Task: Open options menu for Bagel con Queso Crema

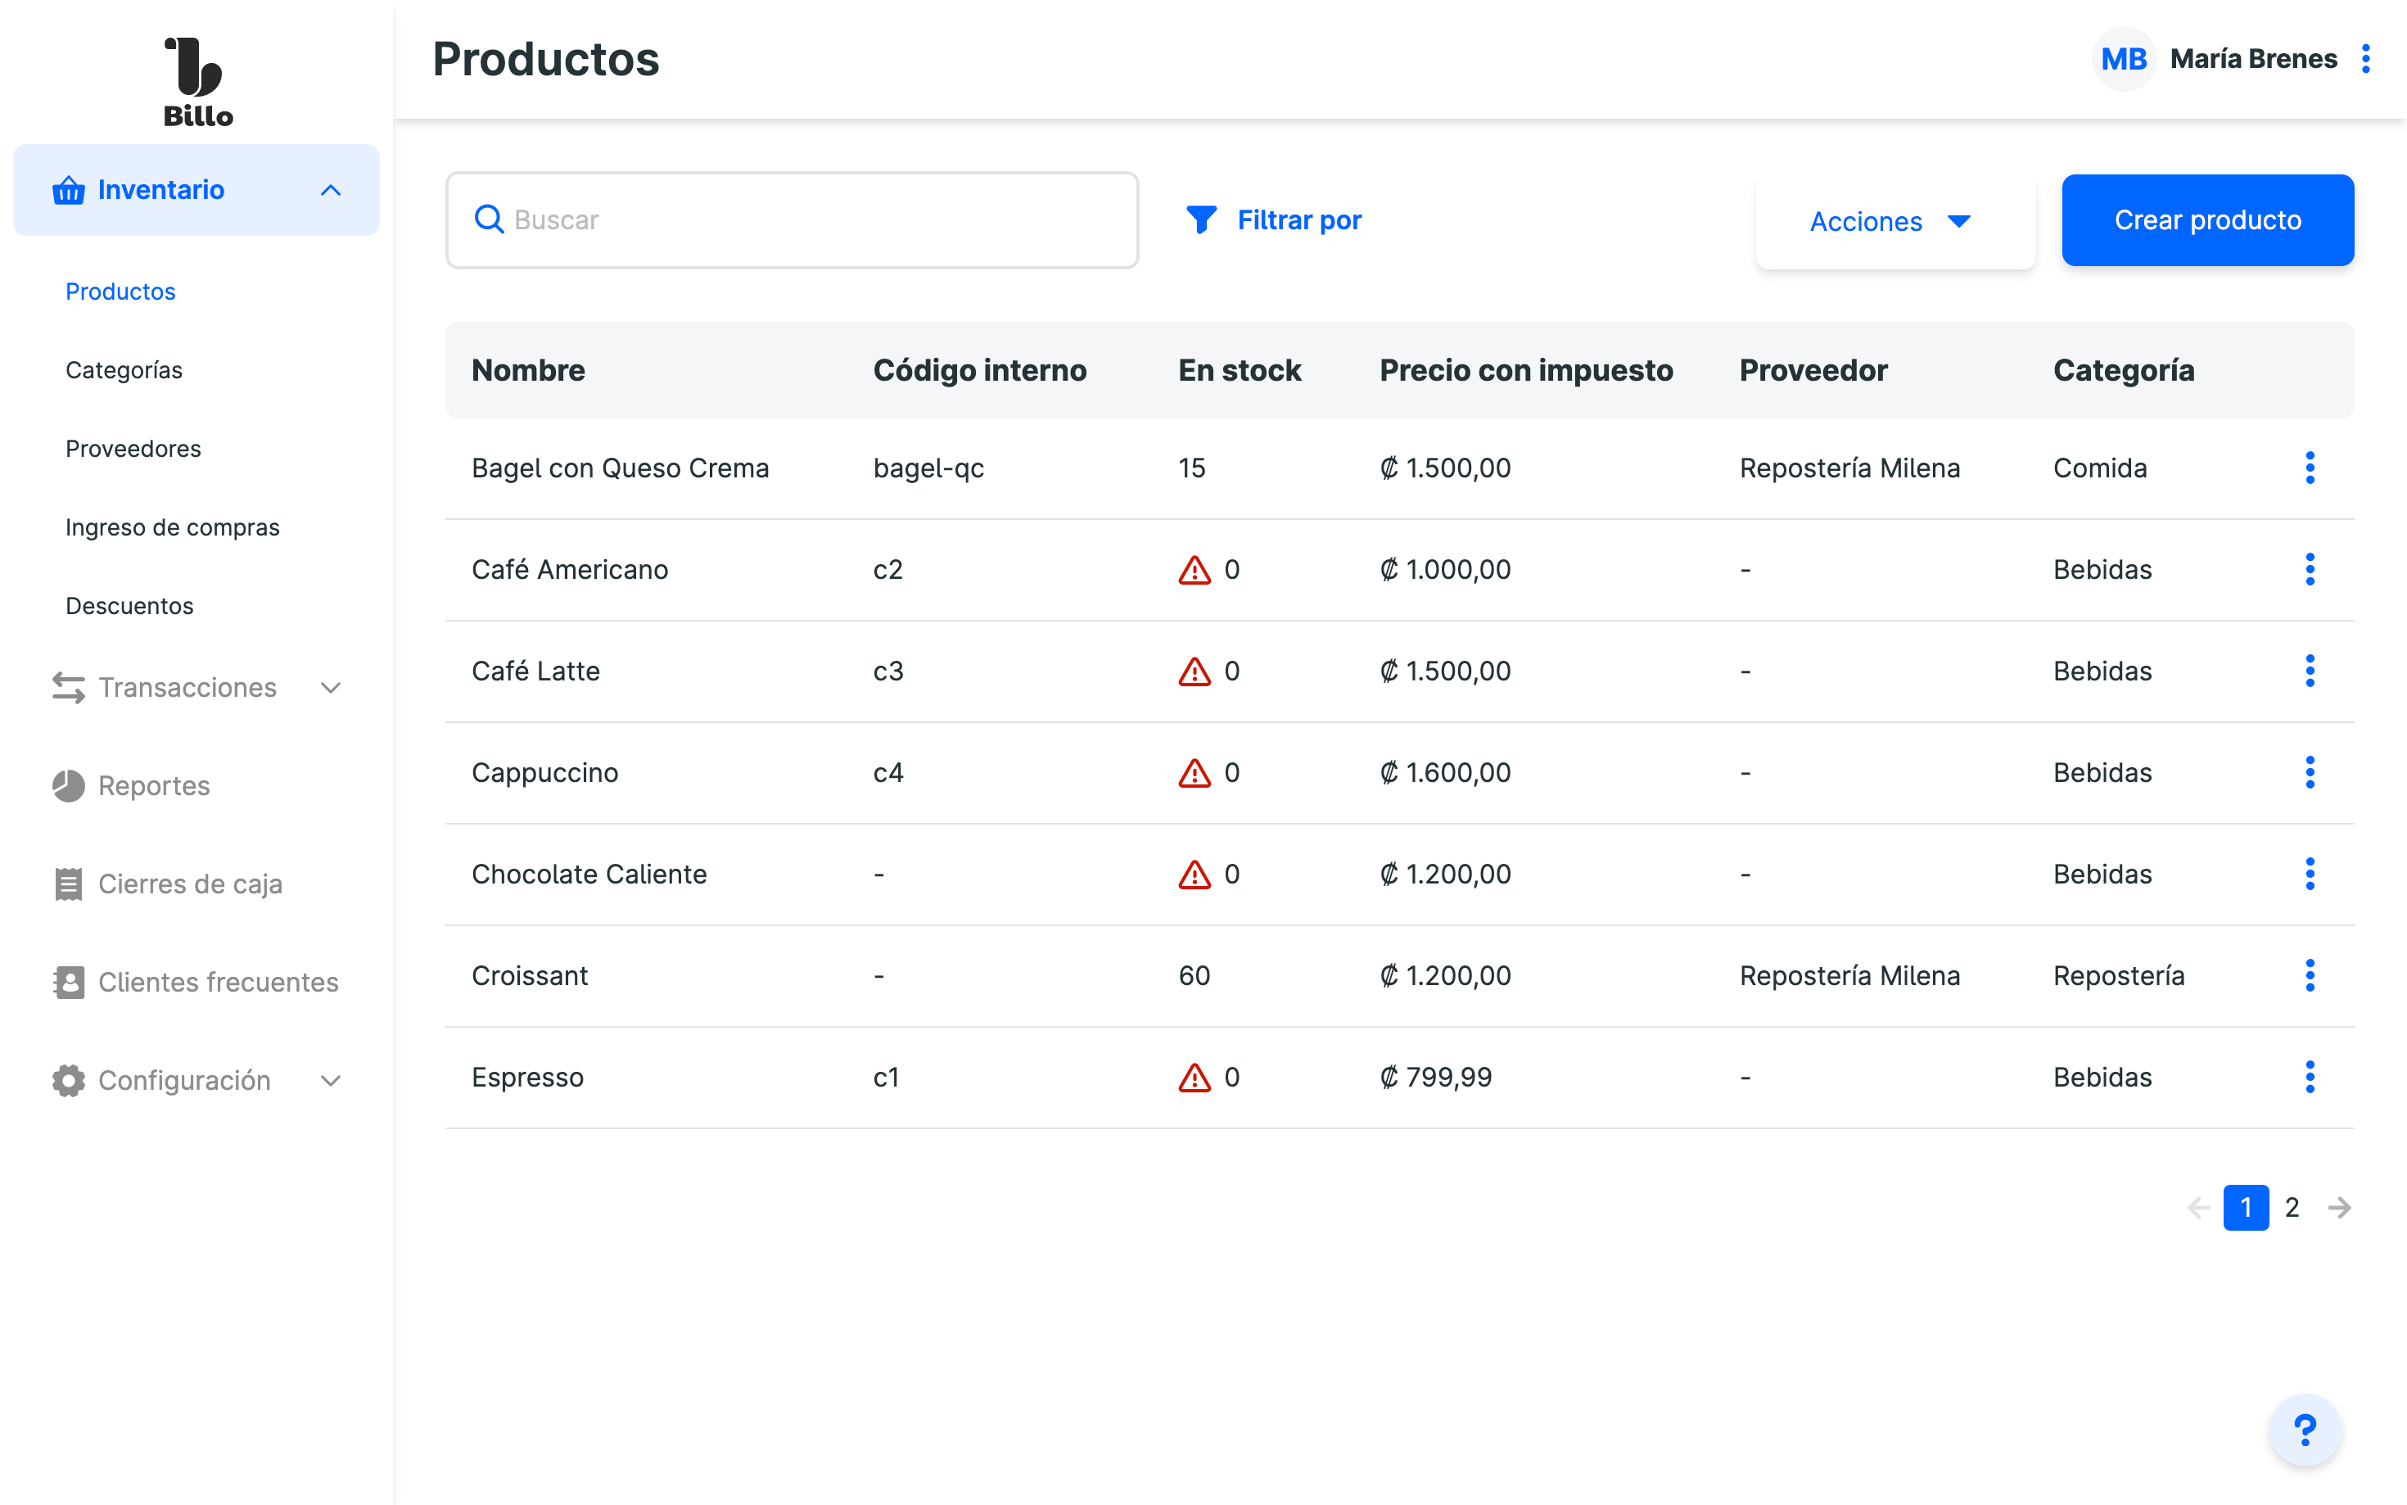Action: pos(2310,468)
